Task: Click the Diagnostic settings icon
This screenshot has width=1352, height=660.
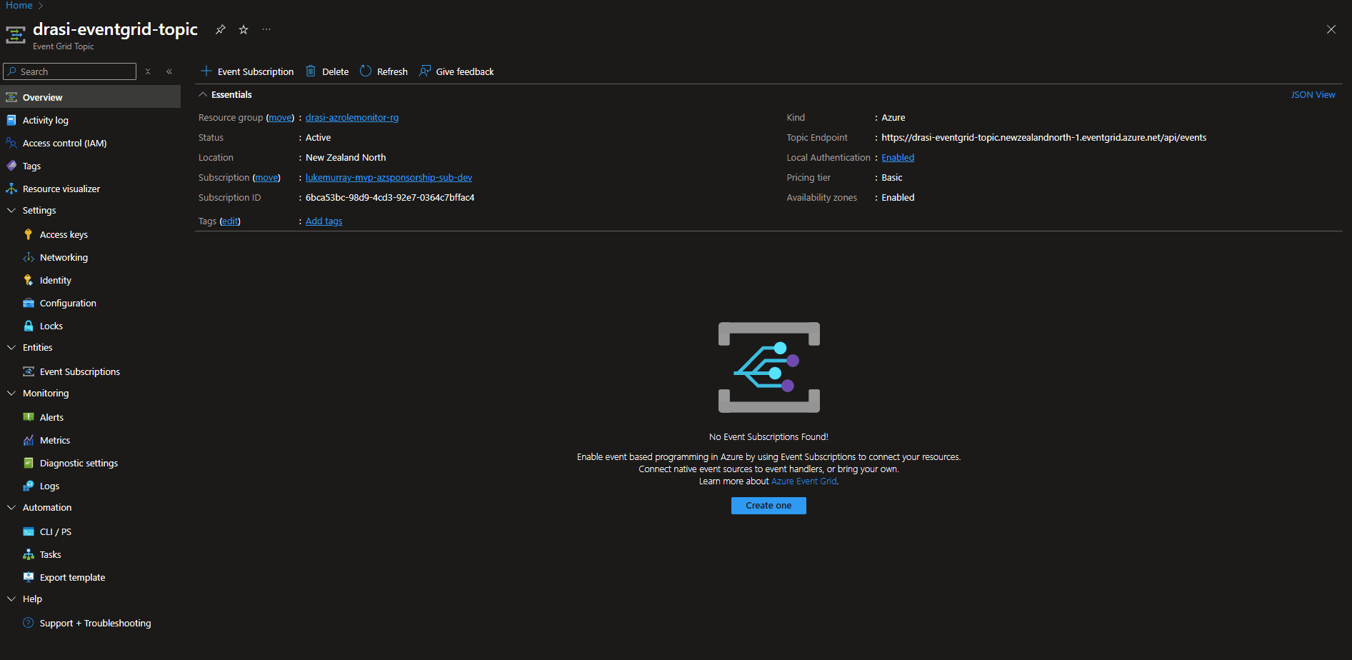Action: click(29, 463)
